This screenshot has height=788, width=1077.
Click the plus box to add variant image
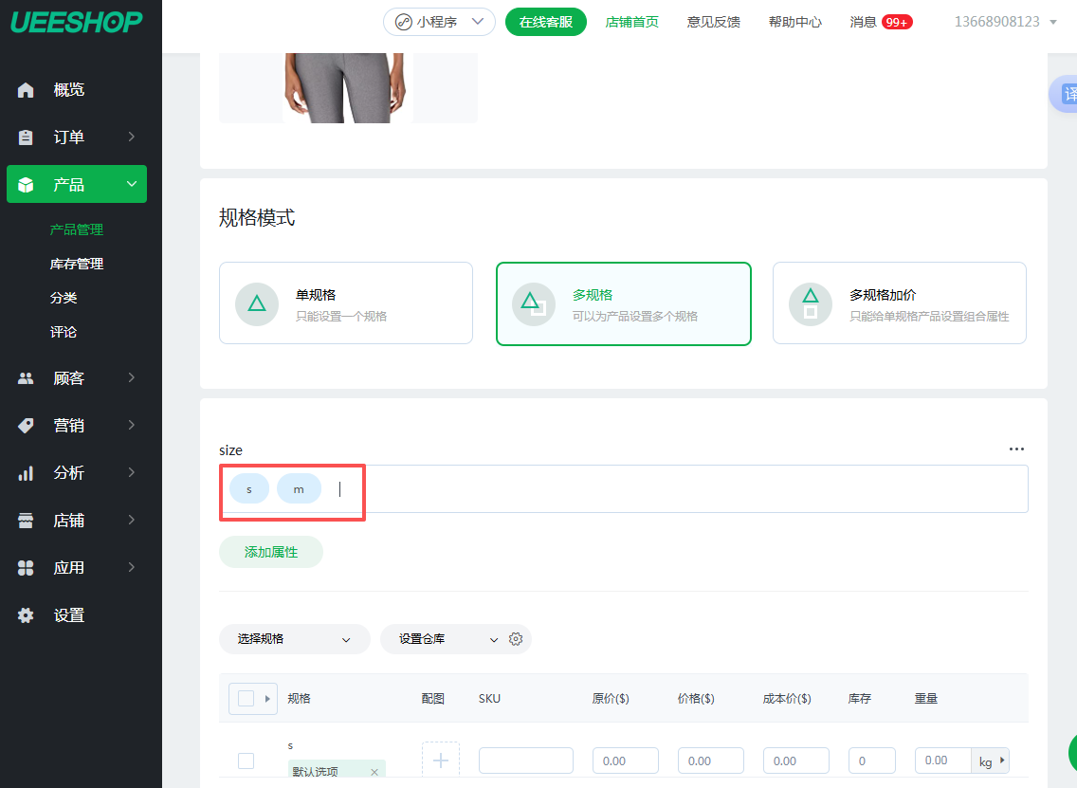440,761
